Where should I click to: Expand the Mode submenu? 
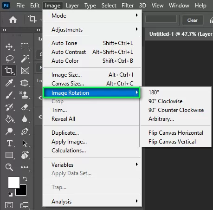point(92,16)
